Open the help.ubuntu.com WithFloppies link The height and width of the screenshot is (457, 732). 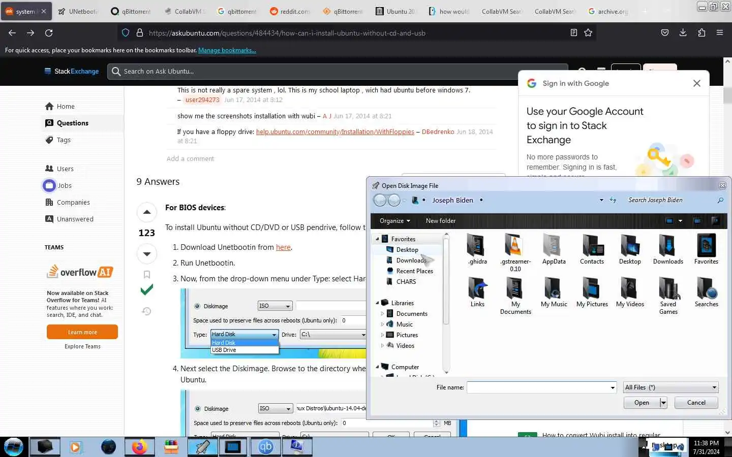(335, 132)
